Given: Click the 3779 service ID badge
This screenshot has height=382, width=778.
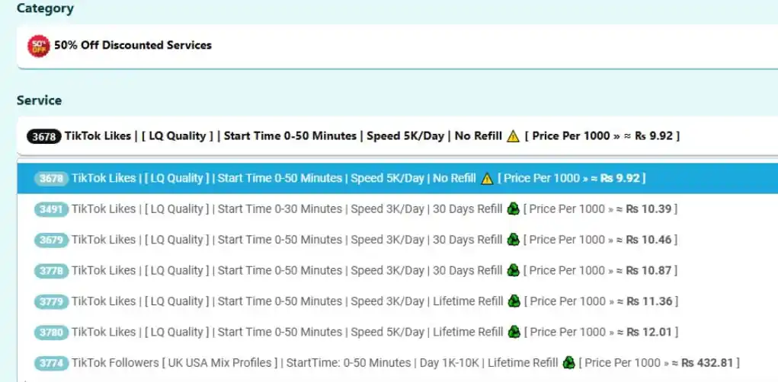Looking at the screenshot, I should 51,302.
